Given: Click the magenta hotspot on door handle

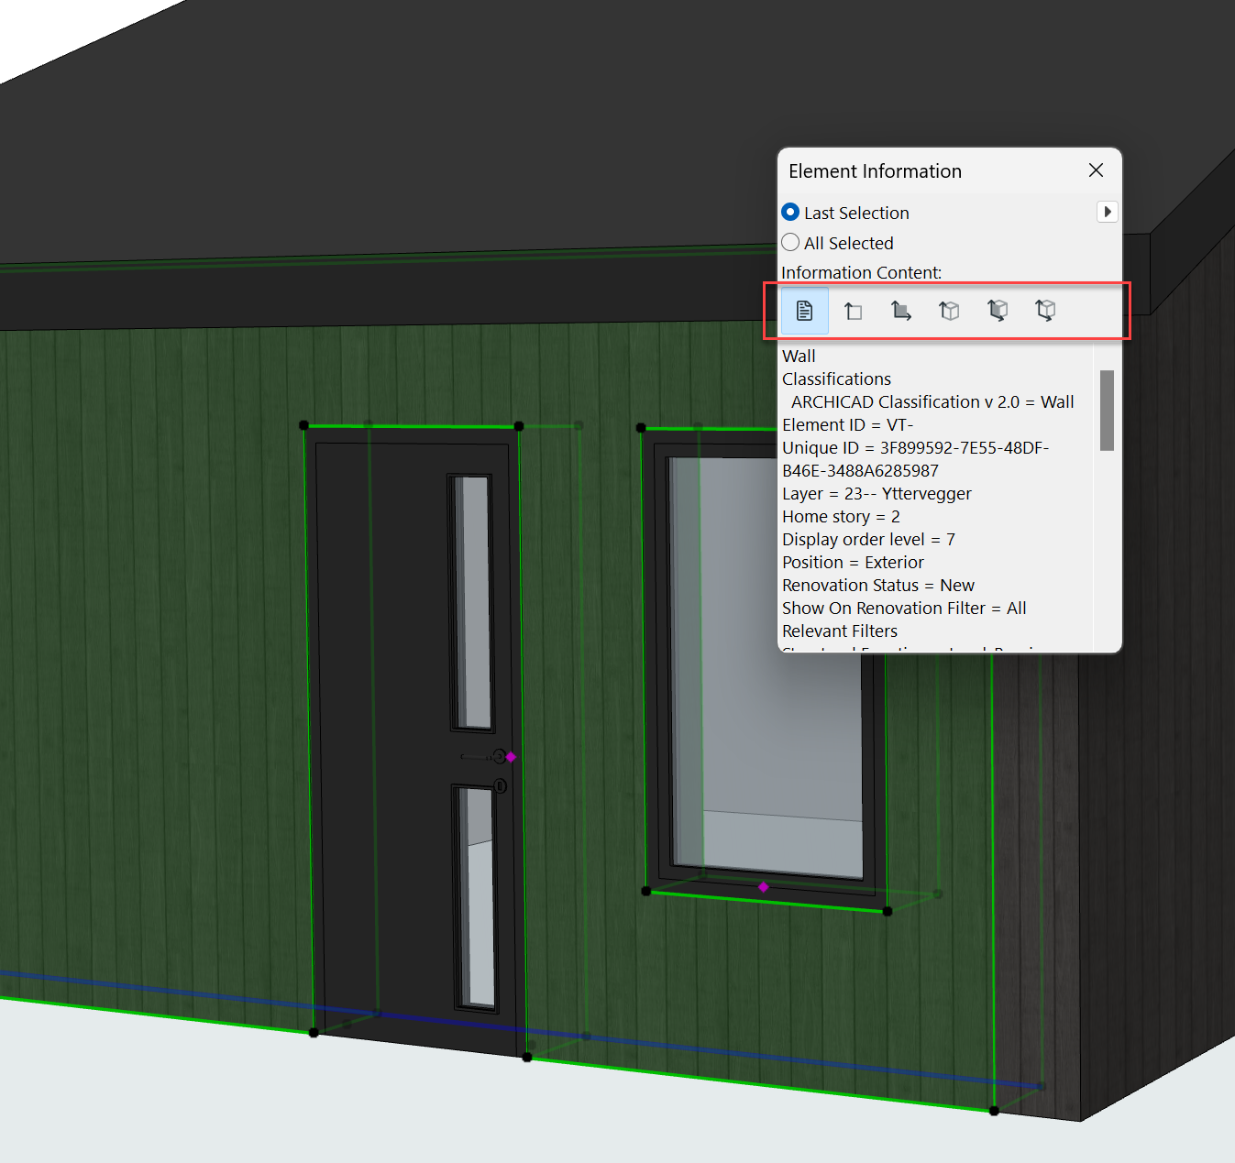Looking at the screenshot, I should point(512,757).
